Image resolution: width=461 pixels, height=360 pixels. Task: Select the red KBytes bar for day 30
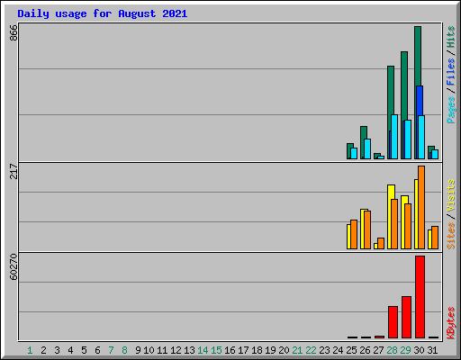click(x=420, y=297)
